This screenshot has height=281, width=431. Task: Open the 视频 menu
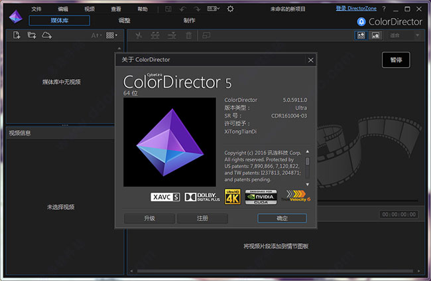90,9
